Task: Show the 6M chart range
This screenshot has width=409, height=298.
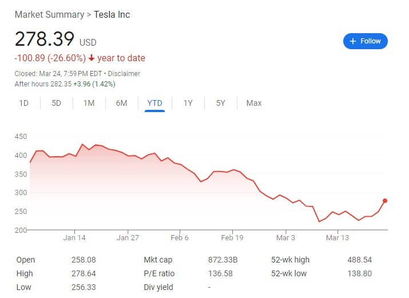Action: tap(121, 104)
